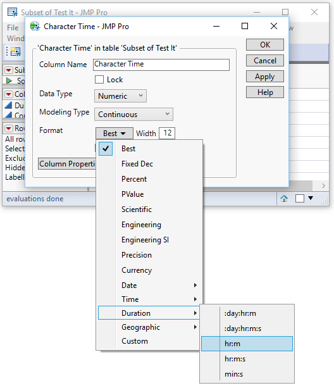Click the home window icon in status bar
This screenshot has width=334, height=388.
(x=284, y=199)
